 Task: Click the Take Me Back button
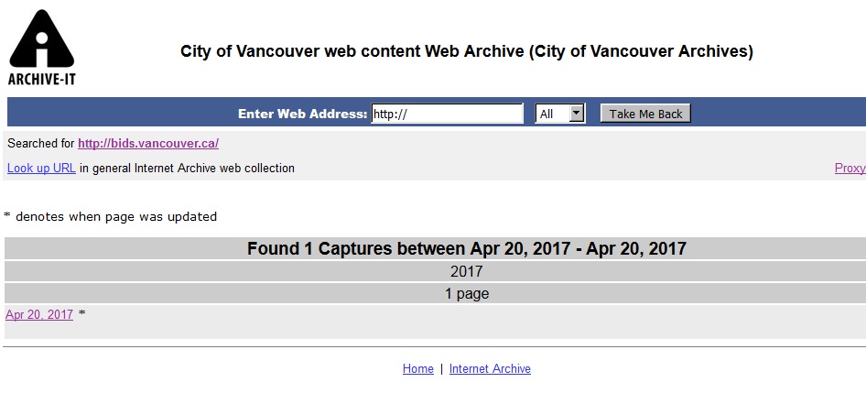coord(645,114)
